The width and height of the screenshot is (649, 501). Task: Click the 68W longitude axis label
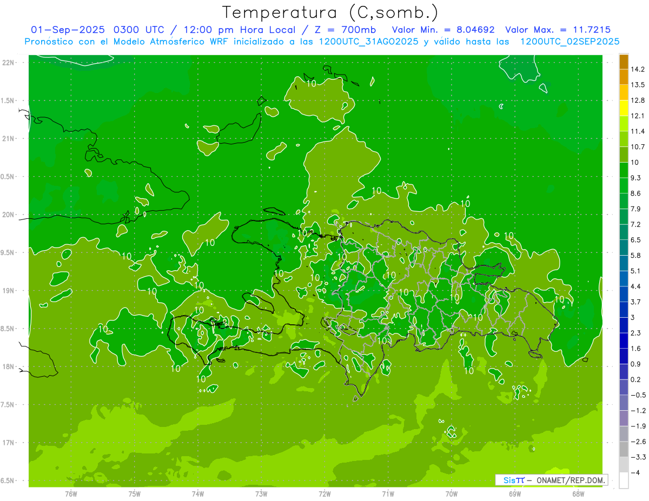[x=578, y=493]
